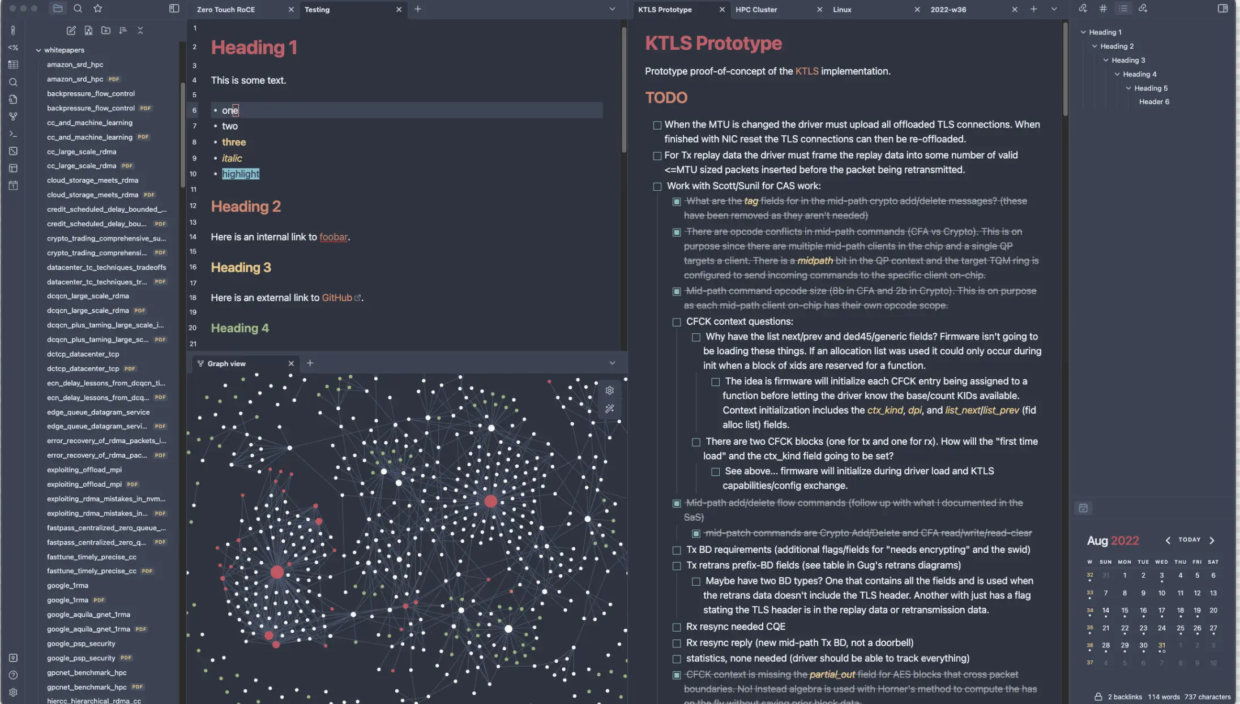Open tab list dropdown beside Testing tab

coord(612,9)
